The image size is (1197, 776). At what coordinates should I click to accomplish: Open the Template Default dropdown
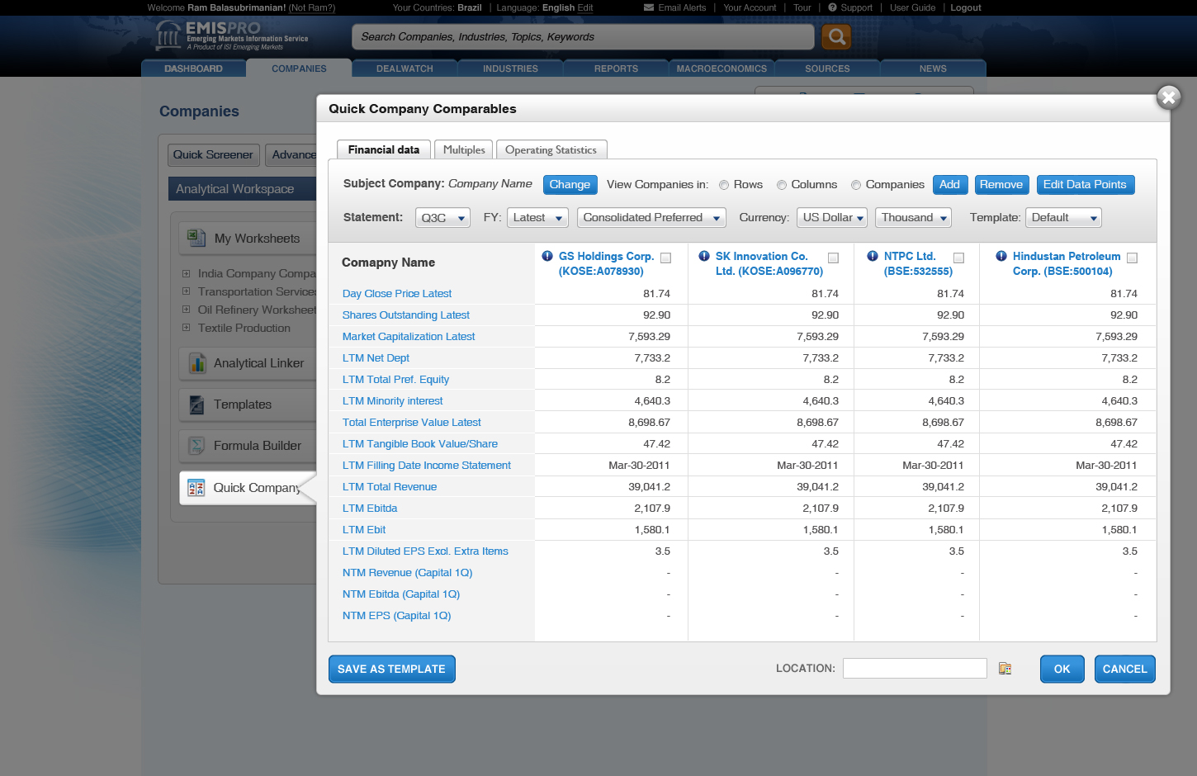1063,218
